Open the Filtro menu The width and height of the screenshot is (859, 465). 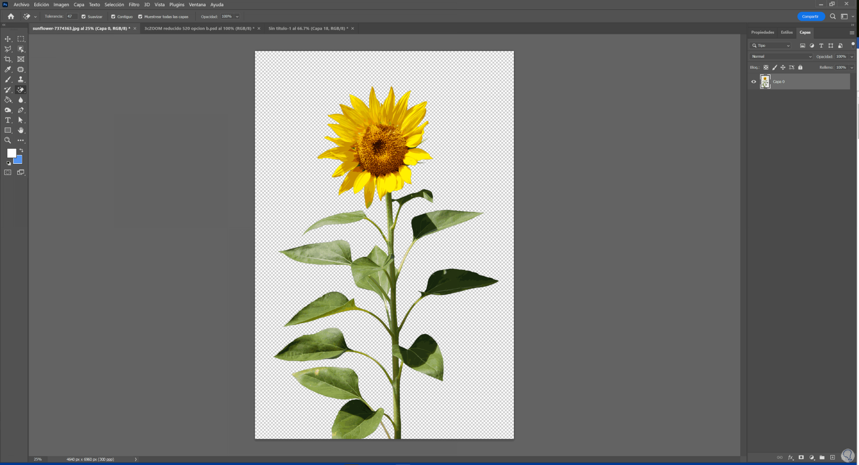point(134,5)
